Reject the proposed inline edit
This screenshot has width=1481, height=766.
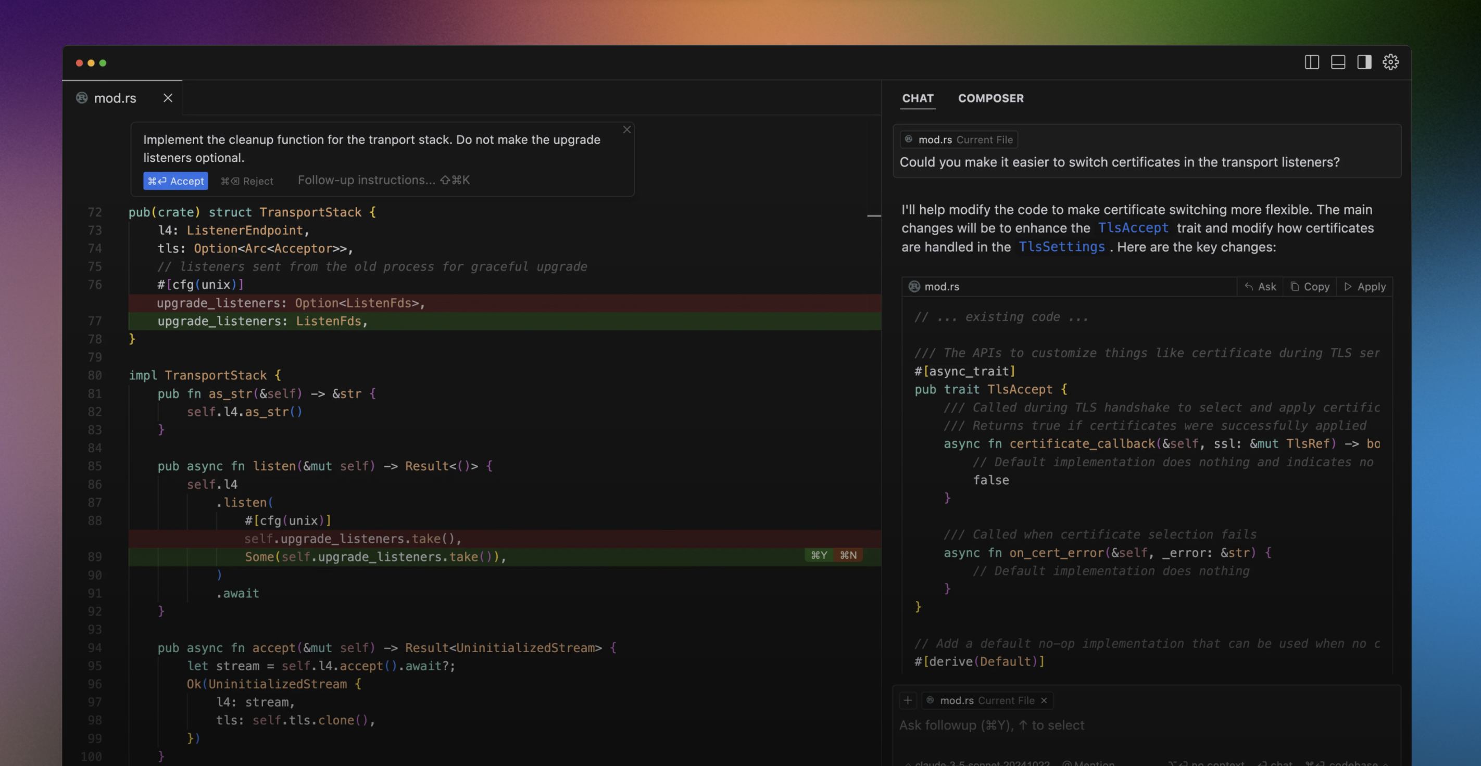[247, 181]
